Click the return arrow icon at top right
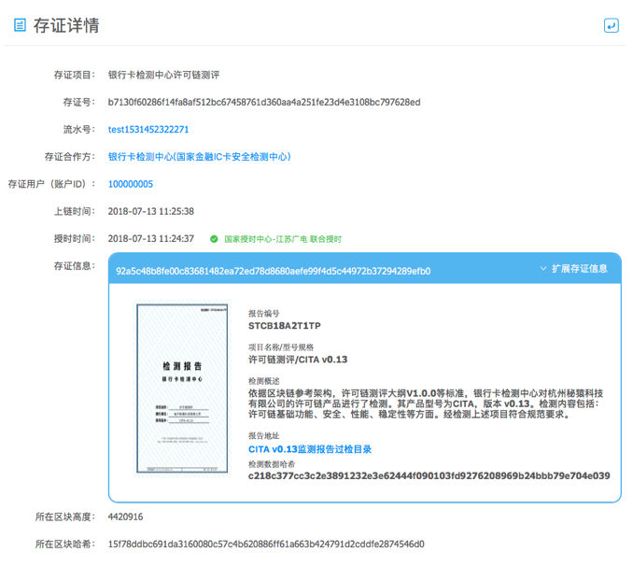Screen dimensions: 633x580 (611, 25)
